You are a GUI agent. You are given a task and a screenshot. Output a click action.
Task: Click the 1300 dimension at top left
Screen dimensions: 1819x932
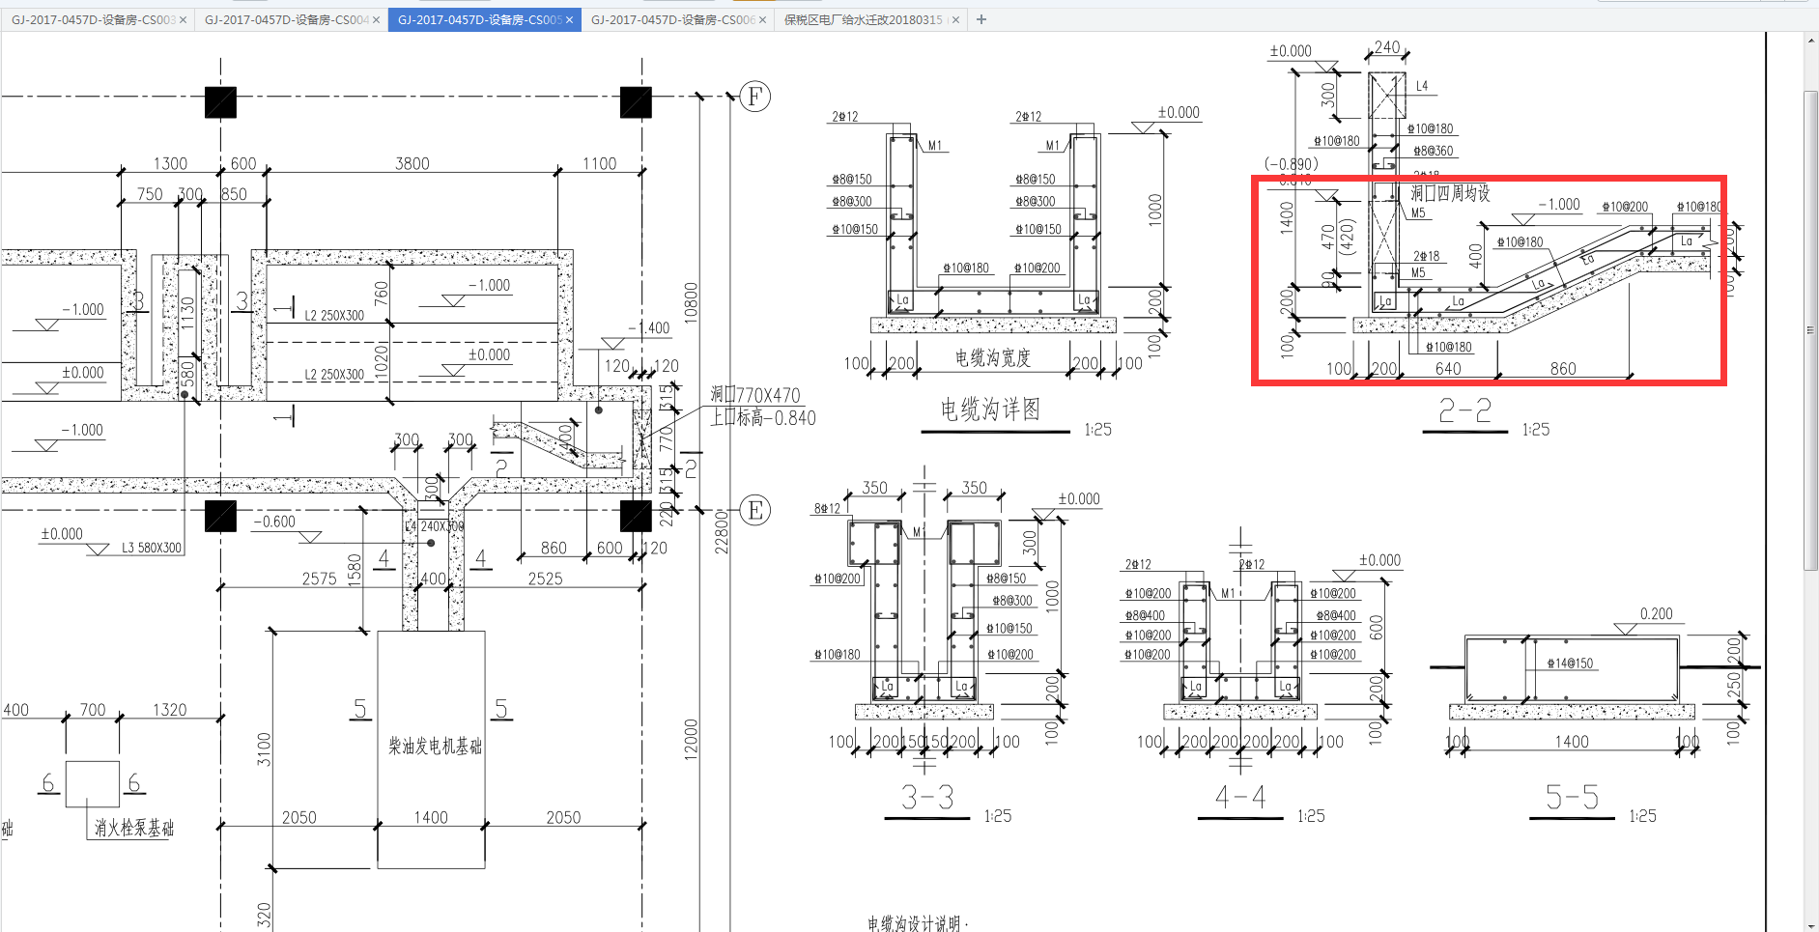pyautogui.click(x=170, y=164)
